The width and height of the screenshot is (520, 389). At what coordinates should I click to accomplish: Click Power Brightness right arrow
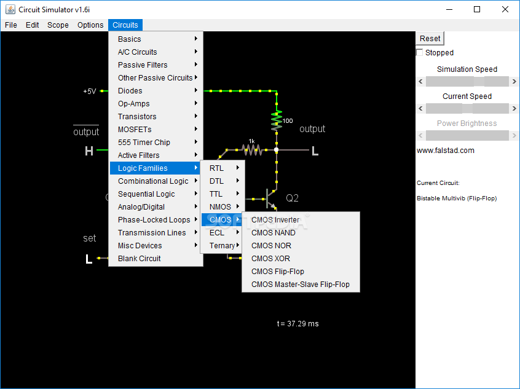tap(514, 135)
